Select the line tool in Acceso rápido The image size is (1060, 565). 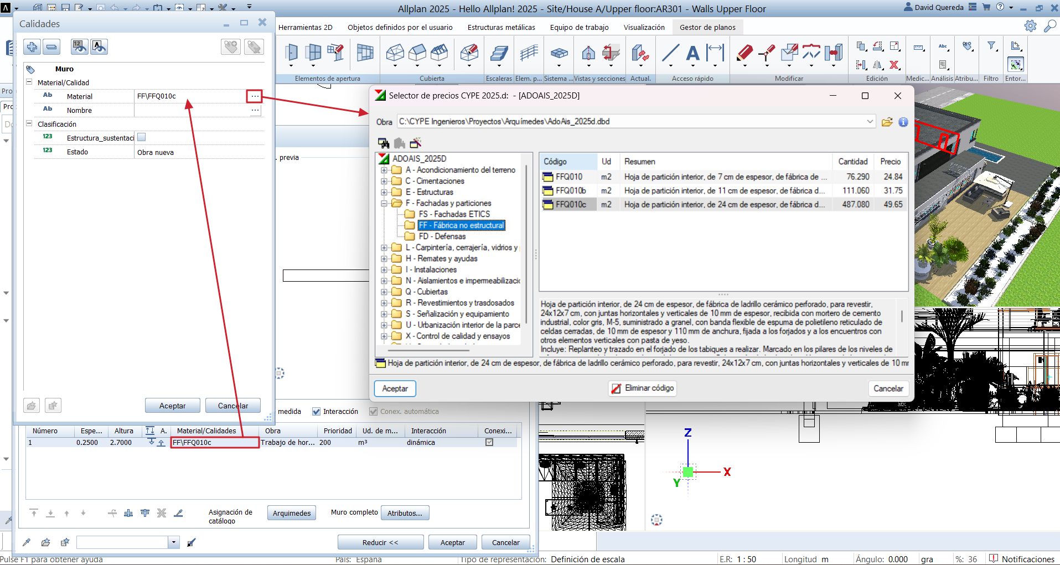(x=670, y=54)
